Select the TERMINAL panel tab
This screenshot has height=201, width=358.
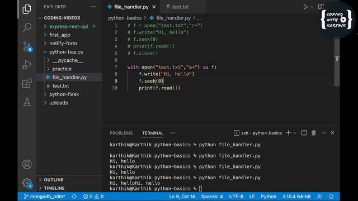153,133
